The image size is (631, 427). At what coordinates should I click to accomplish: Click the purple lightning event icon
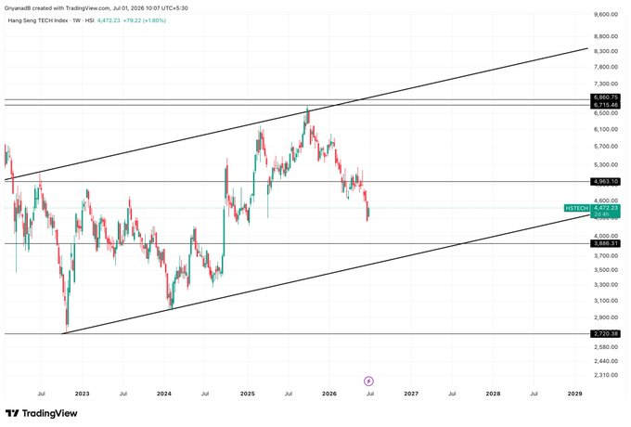point(368,381)
